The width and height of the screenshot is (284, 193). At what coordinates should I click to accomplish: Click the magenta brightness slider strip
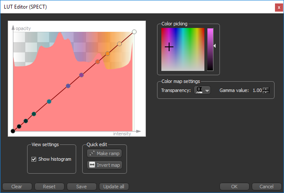(210, 49)
